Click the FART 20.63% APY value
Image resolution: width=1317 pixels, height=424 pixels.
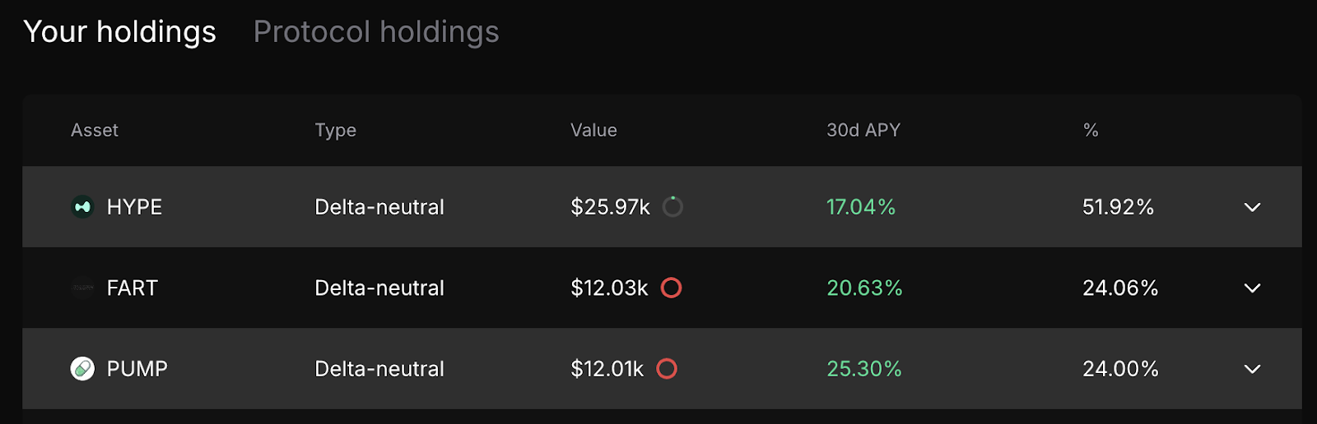point(864,288)
